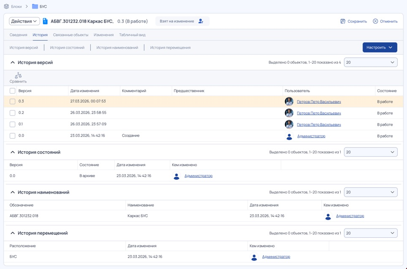Open page size dropdown for История состояний

(x=371, y=152)
